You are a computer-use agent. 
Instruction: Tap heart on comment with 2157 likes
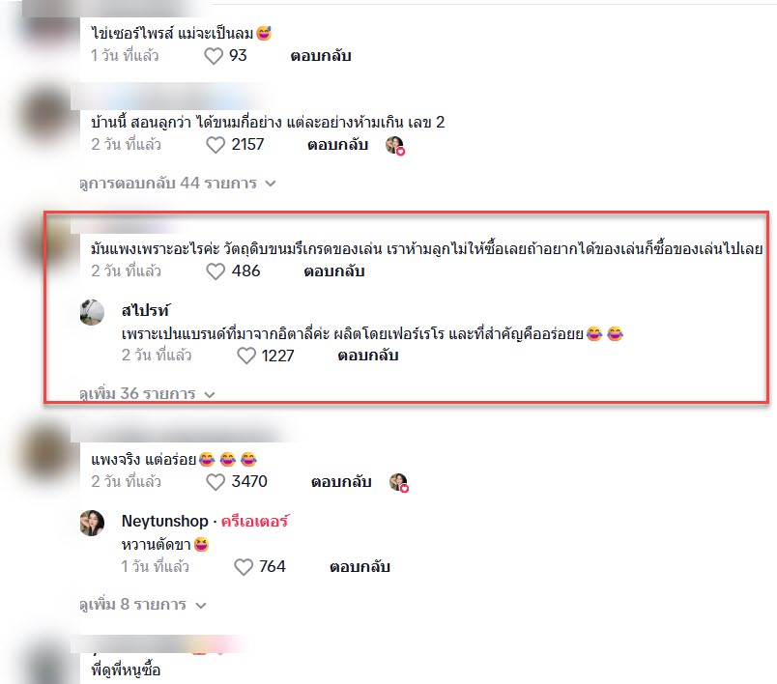point(216,145)
